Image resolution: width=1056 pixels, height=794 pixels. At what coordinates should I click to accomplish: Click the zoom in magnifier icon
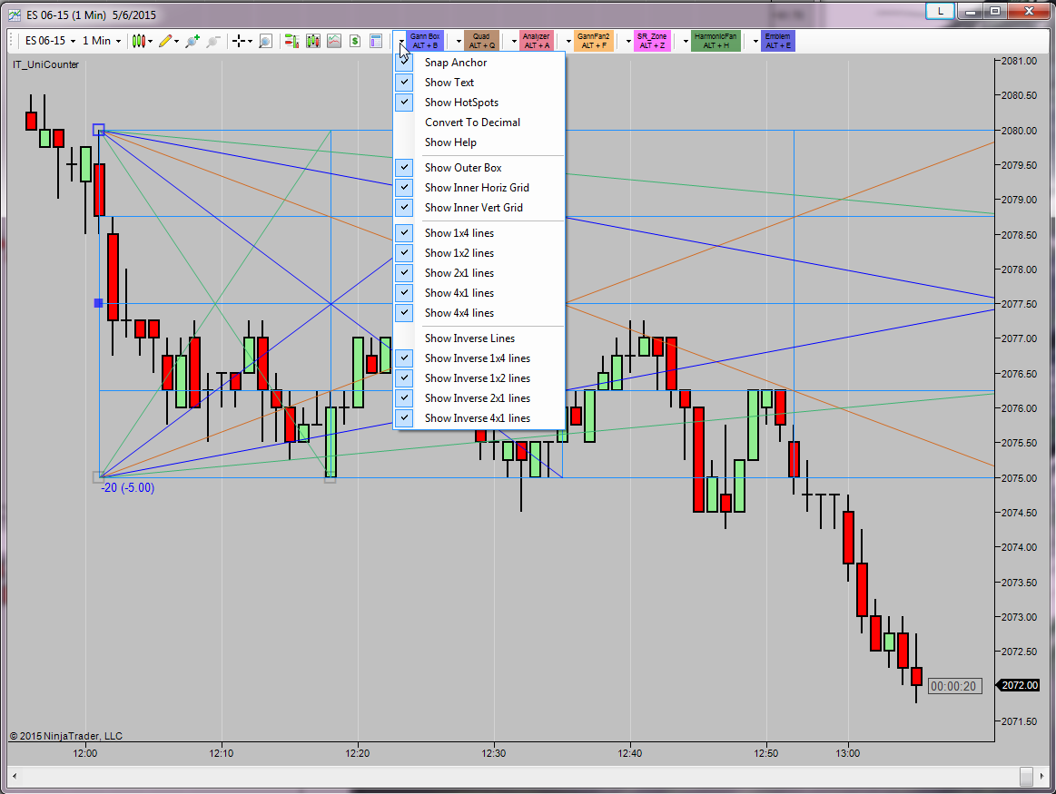click(192, 41)
